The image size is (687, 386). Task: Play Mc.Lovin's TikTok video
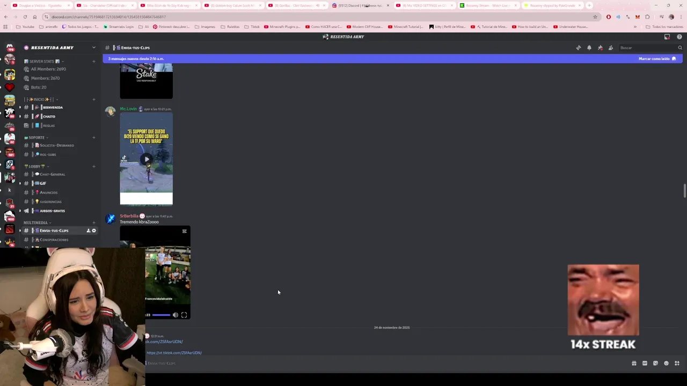point(146,159)
